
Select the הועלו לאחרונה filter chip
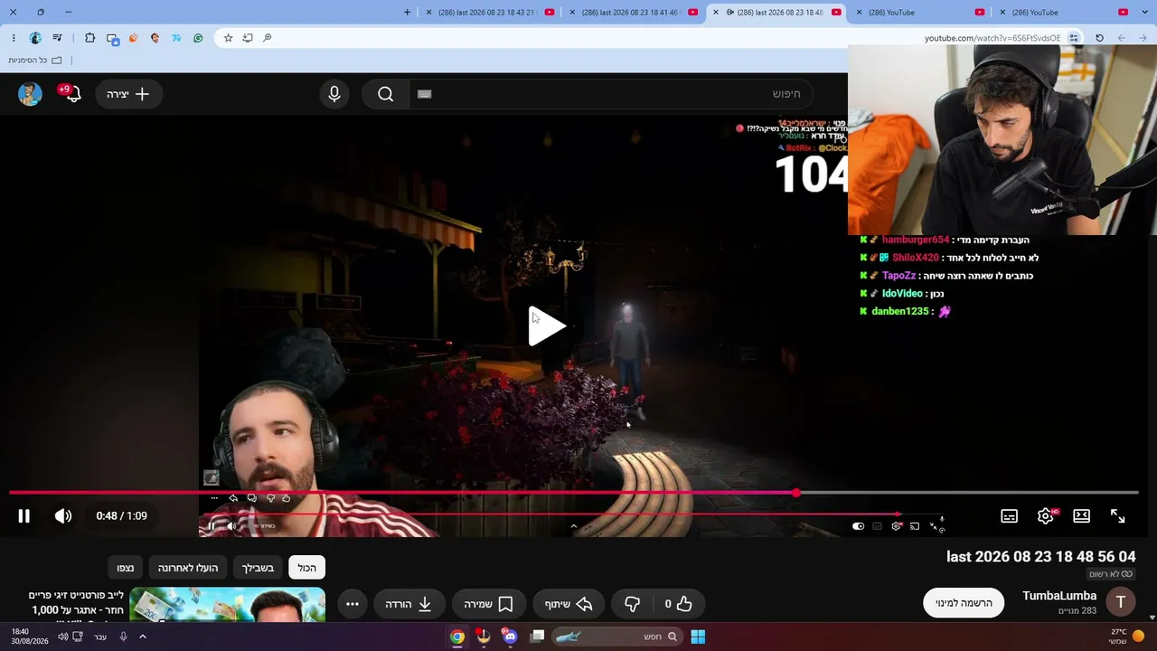click(x=188, y=568)
